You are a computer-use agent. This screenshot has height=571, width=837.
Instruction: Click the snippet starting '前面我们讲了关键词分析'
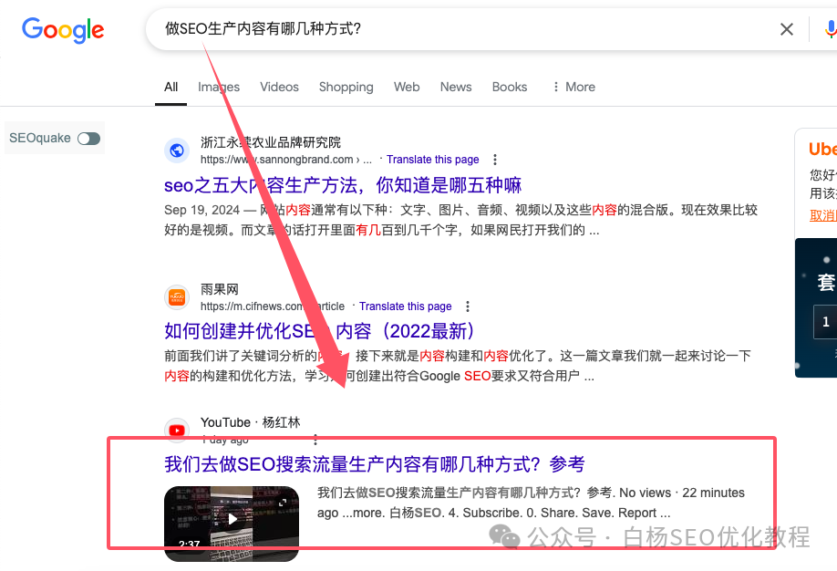[x=458, y=366]
